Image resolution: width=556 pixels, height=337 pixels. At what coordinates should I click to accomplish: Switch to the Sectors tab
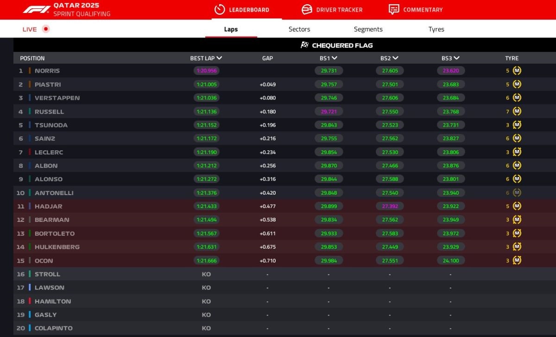click(x=299, y=29)
